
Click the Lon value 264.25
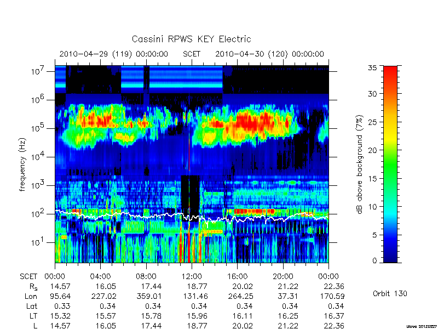pos(240,296)
